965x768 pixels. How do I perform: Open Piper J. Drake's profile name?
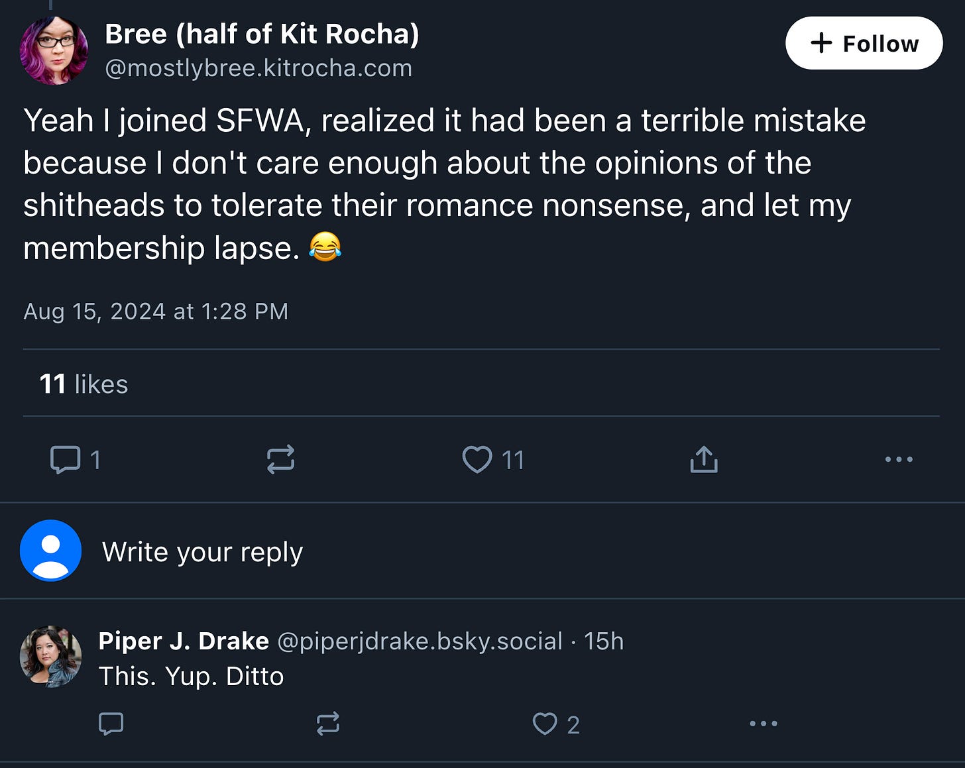click(x=184, y=641)
